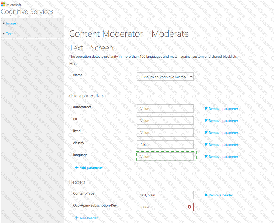Click the X icon for Content-Type header

click(206, 195)
